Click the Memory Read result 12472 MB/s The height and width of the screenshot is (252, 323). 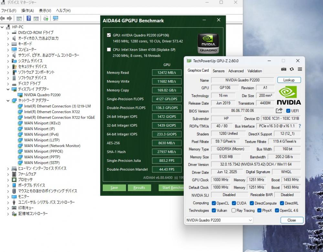coord(167,72)
